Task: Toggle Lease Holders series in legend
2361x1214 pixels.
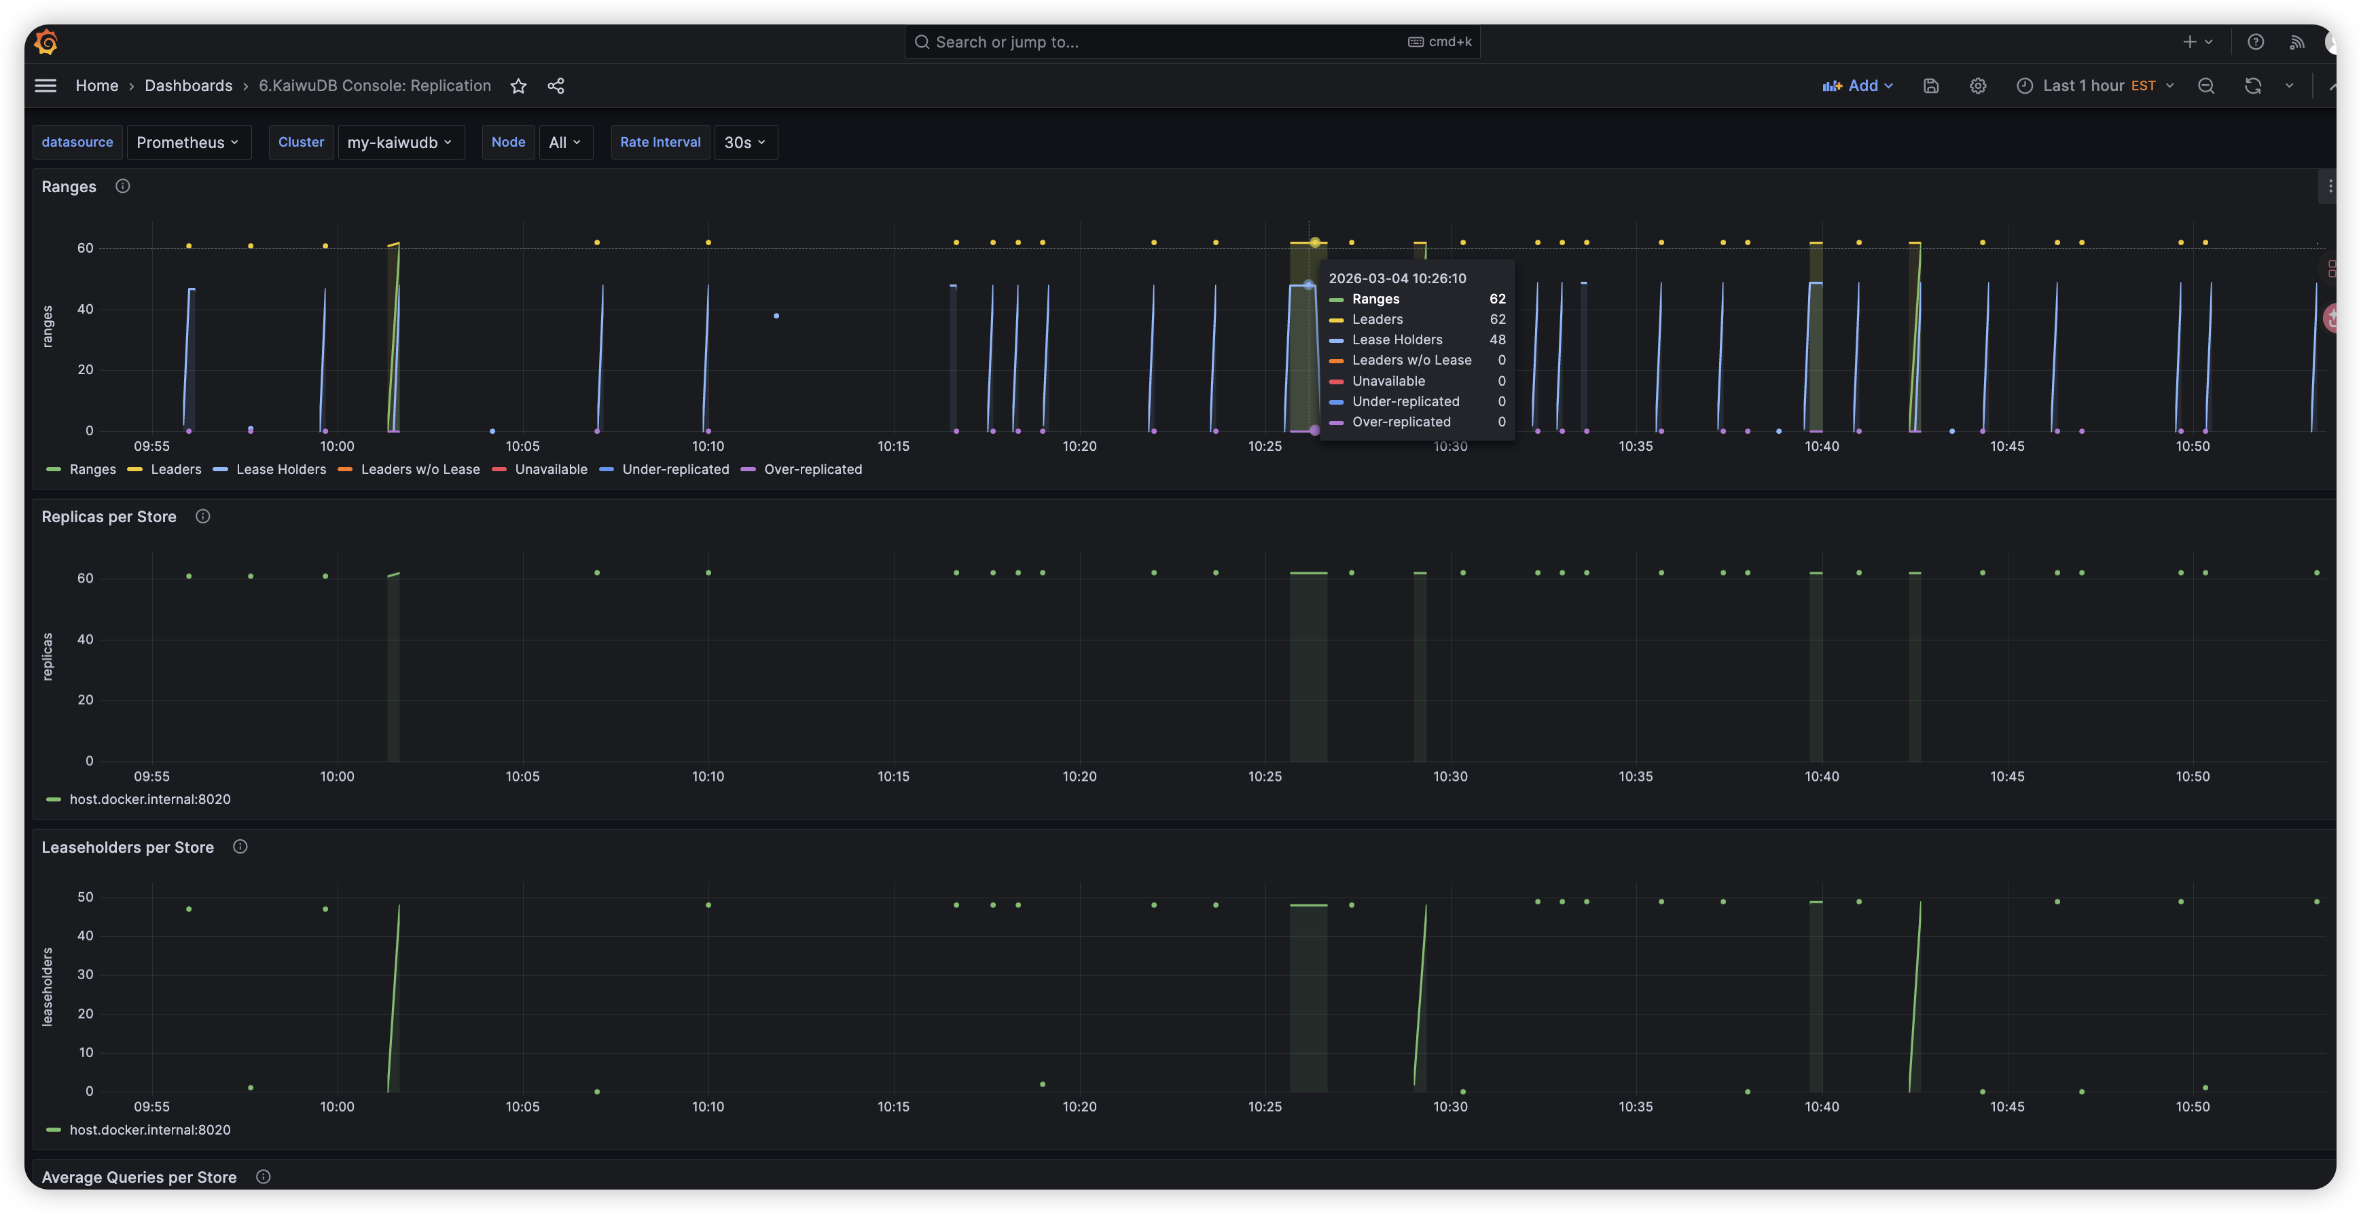Action: point(281,469)
